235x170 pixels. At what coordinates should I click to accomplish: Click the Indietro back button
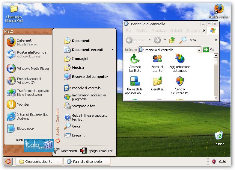(135, 40)
